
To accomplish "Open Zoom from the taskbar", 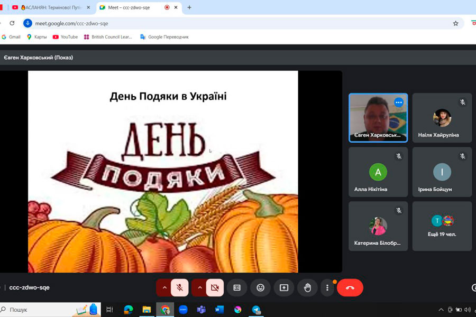I will (183, 310).
